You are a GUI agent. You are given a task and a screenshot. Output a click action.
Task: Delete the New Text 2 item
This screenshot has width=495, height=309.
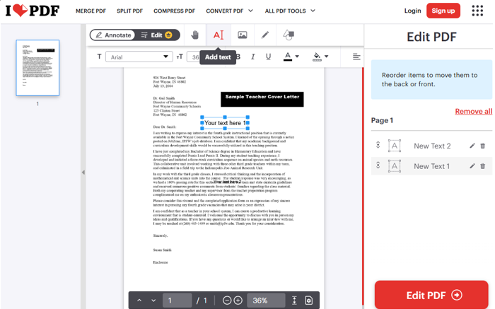pyautogui.click(x=483, y=146)
